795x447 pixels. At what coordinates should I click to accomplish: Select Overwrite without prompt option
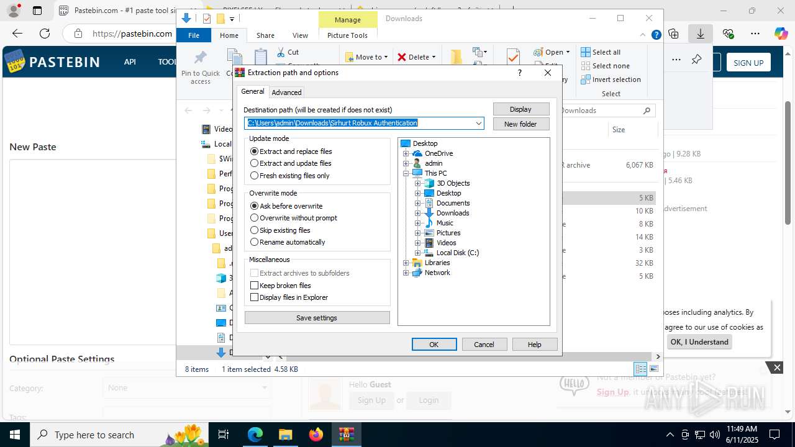(x=294, y=218)
